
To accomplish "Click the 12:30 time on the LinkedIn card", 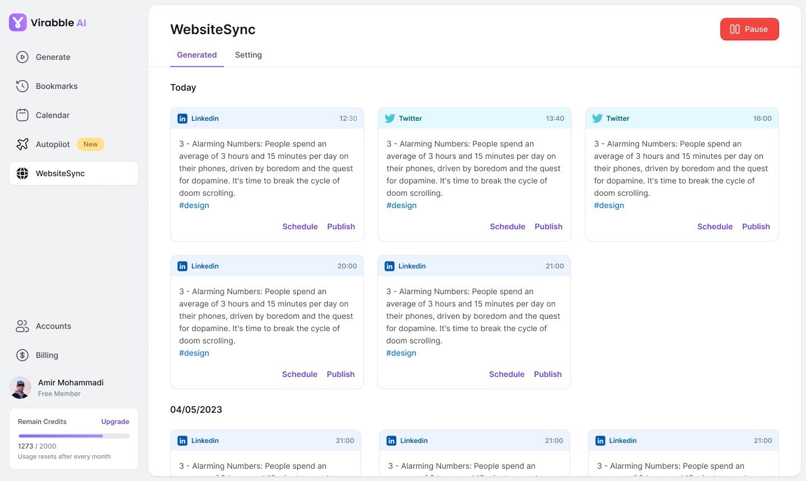I will click(x=348, y=119).
